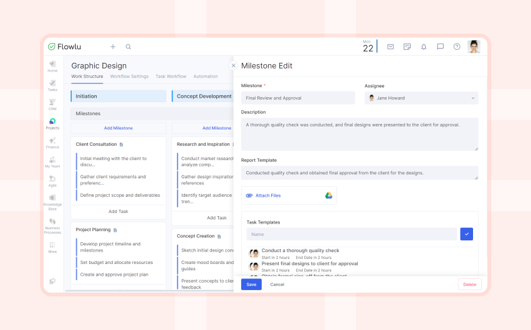Open More in the left sidebar
The height and width of the screenshot is (330, 531).
pos(52,247)
